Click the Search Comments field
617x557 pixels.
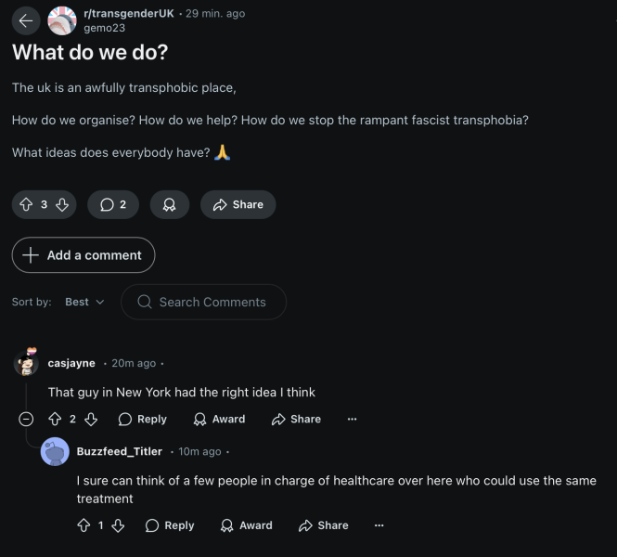pos(212,302)
